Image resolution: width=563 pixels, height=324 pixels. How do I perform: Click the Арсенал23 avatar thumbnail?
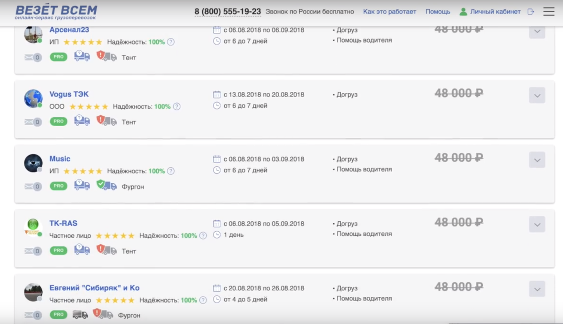pyautogui.click(x=33, y=34)
